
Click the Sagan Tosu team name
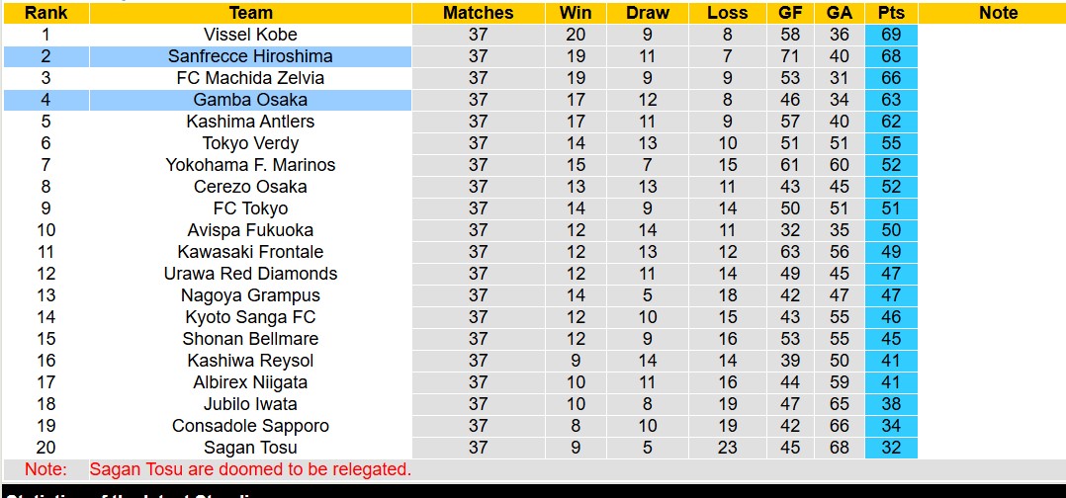[250, 448]
